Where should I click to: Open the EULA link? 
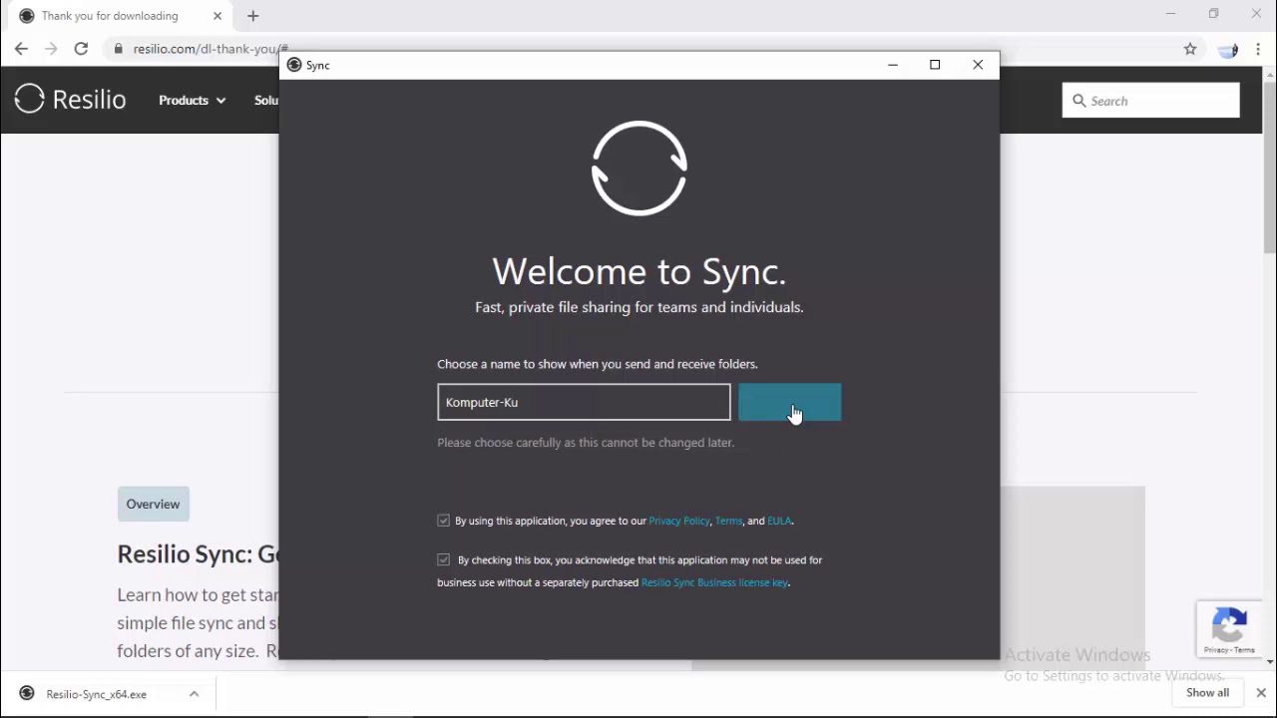click(779, 521)
